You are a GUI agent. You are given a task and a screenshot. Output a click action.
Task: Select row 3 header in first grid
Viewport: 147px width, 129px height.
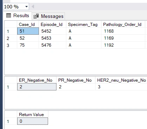(11, 45)
